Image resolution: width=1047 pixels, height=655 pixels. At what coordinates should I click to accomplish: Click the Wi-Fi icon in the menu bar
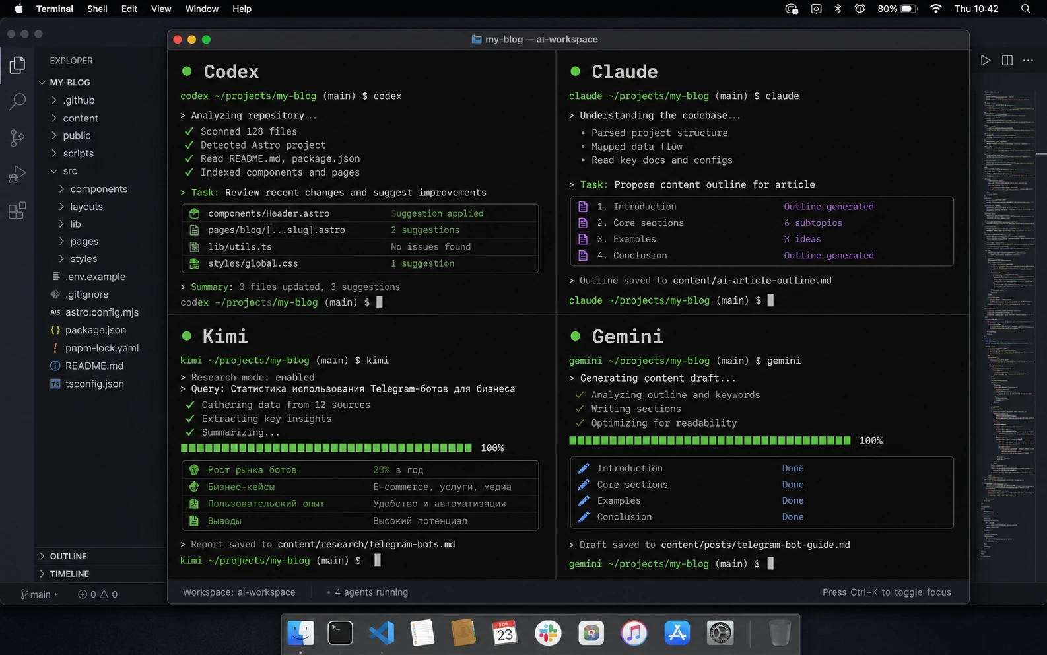tap(935, 9)
